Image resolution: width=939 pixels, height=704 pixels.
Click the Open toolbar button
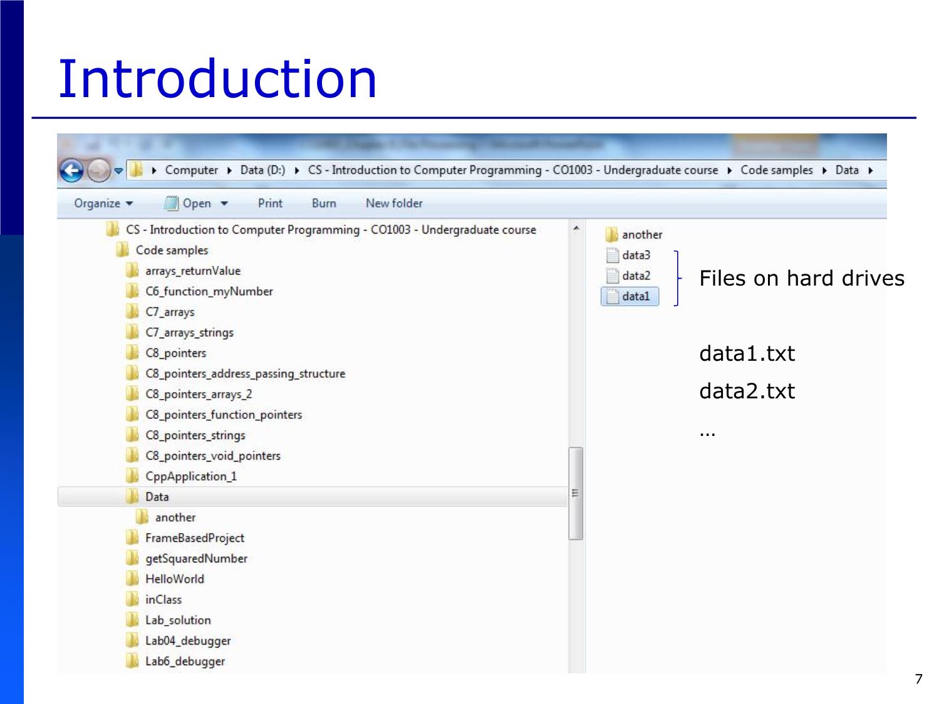click(x=187, y=204)
